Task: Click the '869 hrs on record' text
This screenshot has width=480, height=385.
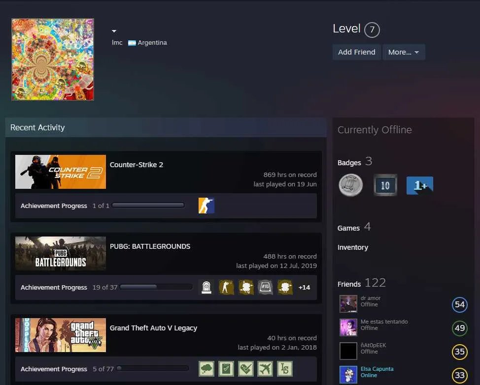Action: pyautogui.click(x=290, y=175)
